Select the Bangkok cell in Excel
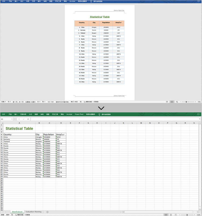This screenshot has width=202, height=216. pos(39,142)
